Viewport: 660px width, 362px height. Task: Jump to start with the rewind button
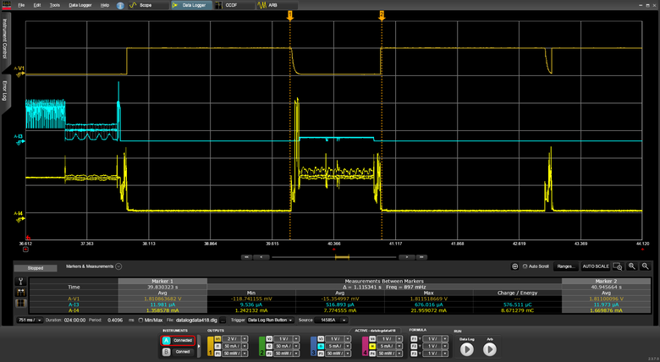click(247, 257)
